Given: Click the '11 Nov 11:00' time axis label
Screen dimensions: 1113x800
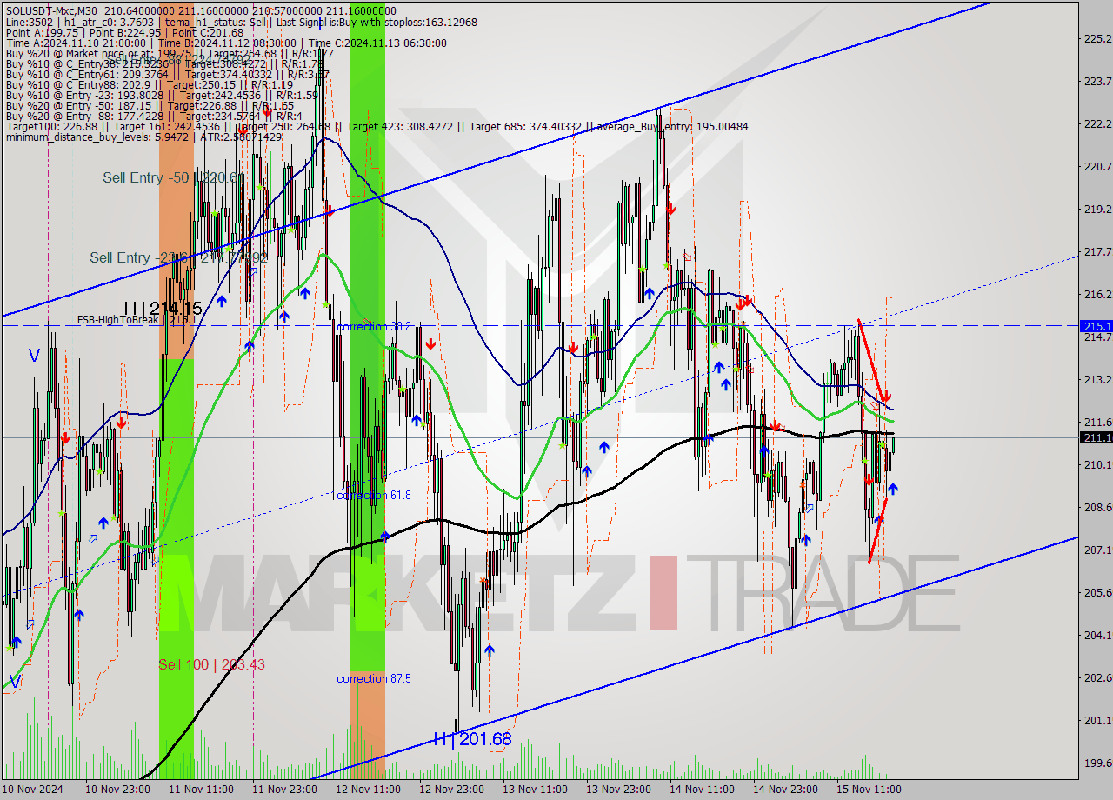Looking at the screenshot, I should click(201, 790).
